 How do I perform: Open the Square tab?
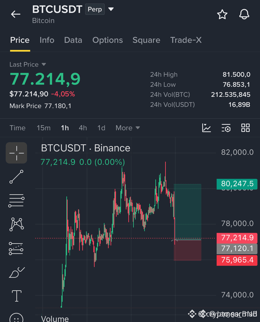pyautogui.click(x=146, y=40)
